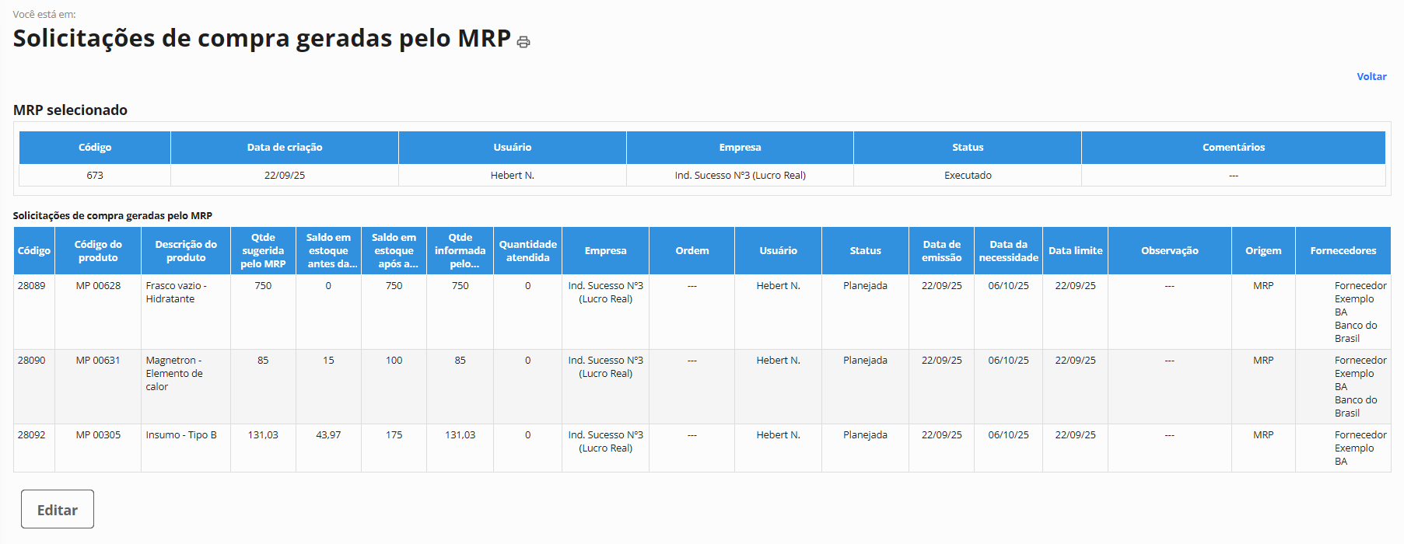
Task: Click the printer icon beside the page title
Action: (523, 42)
